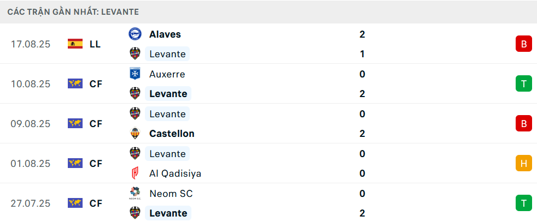Screen dimensions: 537x222
Task: Click the Al Qadisiya club logo
Action: point(135,173)
